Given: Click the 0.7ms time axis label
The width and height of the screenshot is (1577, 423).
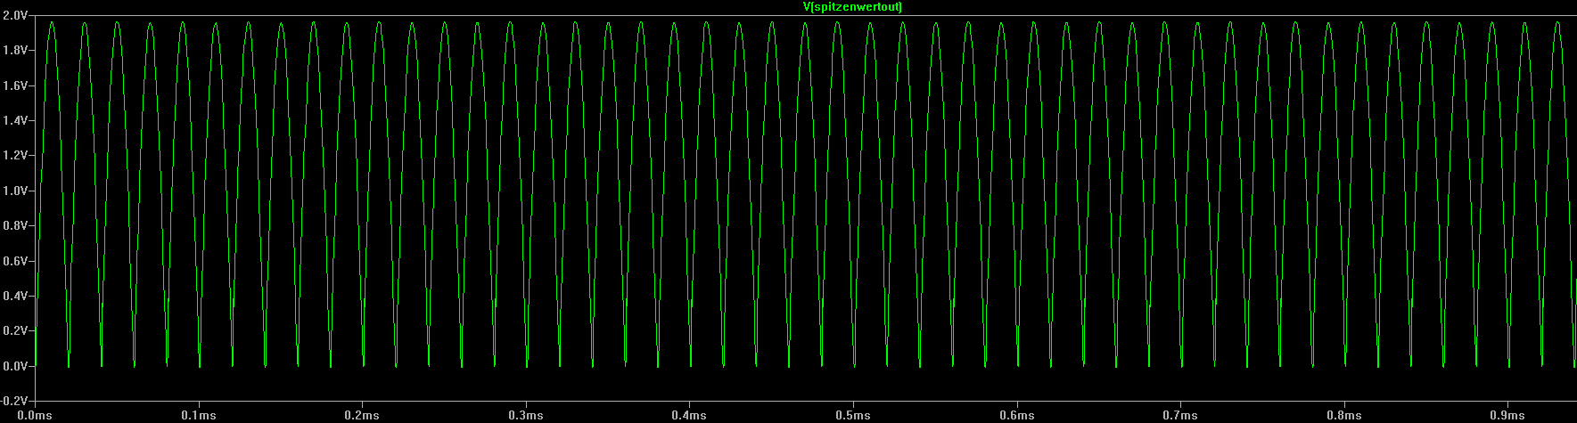Looking at the screenshot, I should (x=1179, y=416).
